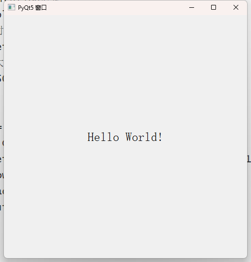Click the background "=" sign at left edge
This screenshot has height=262, width=251.
point(1,127)
